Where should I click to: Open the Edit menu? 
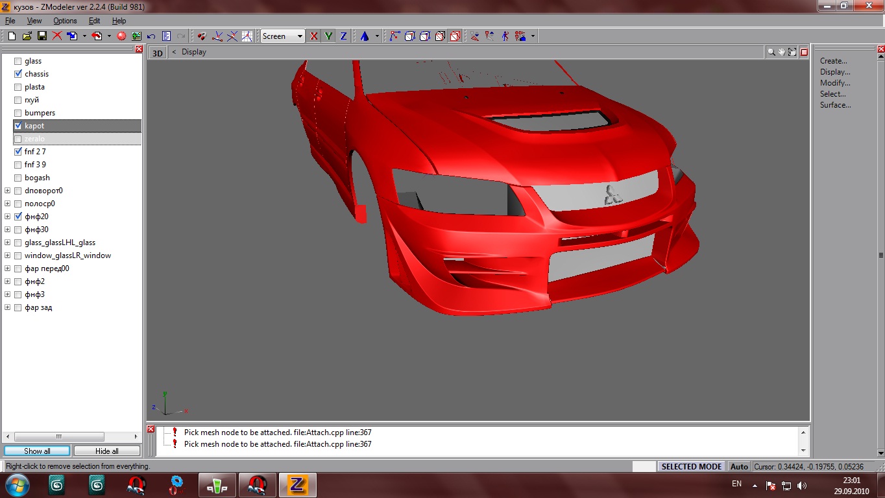(x=94, y=21)
